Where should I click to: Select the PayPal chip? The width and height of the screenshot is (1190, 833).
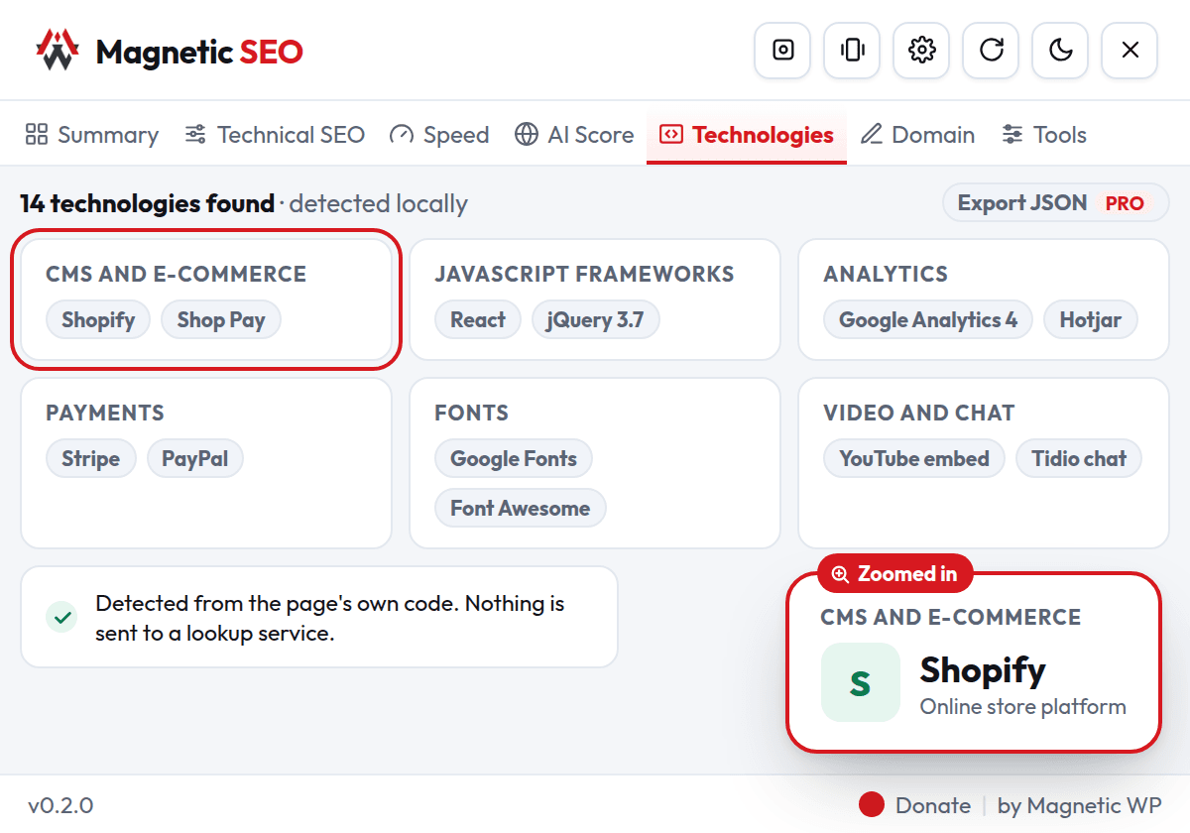point(195,459)
